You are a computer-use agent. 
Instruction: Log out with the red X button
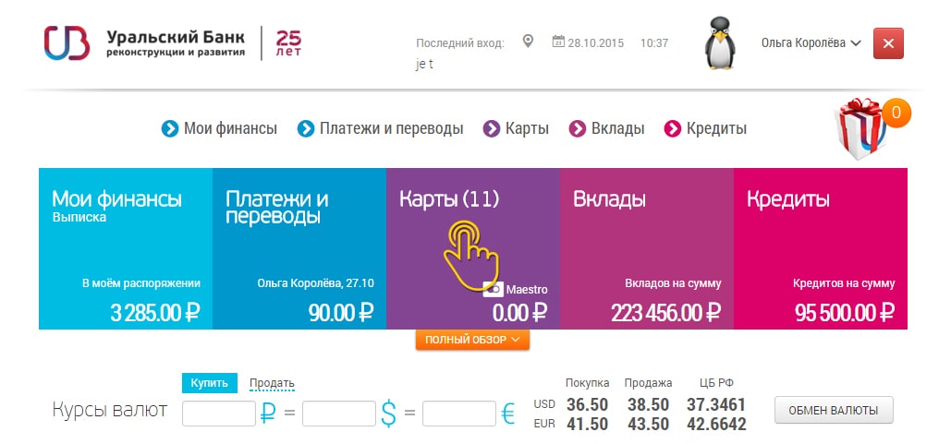[x=888, y=43]
